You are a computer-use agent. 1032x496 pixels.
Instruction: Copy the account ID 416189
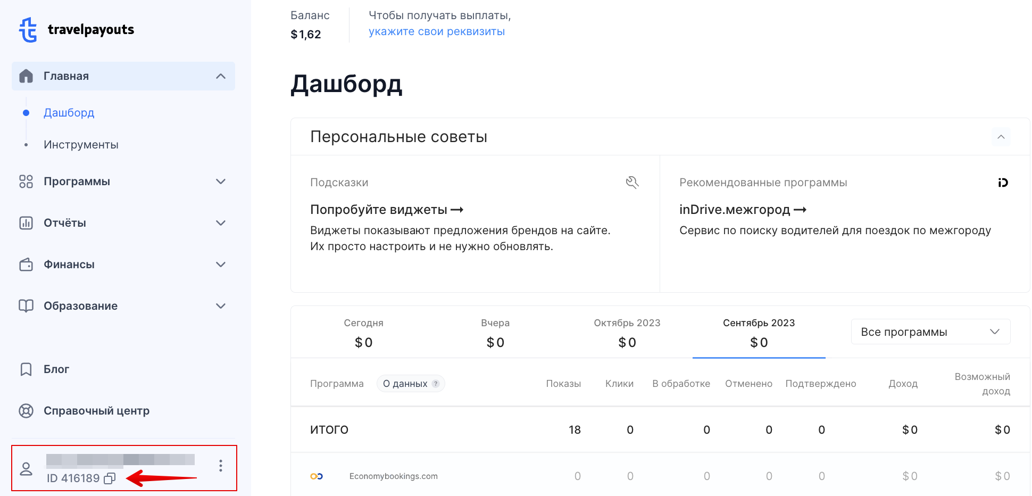[110, 478]
